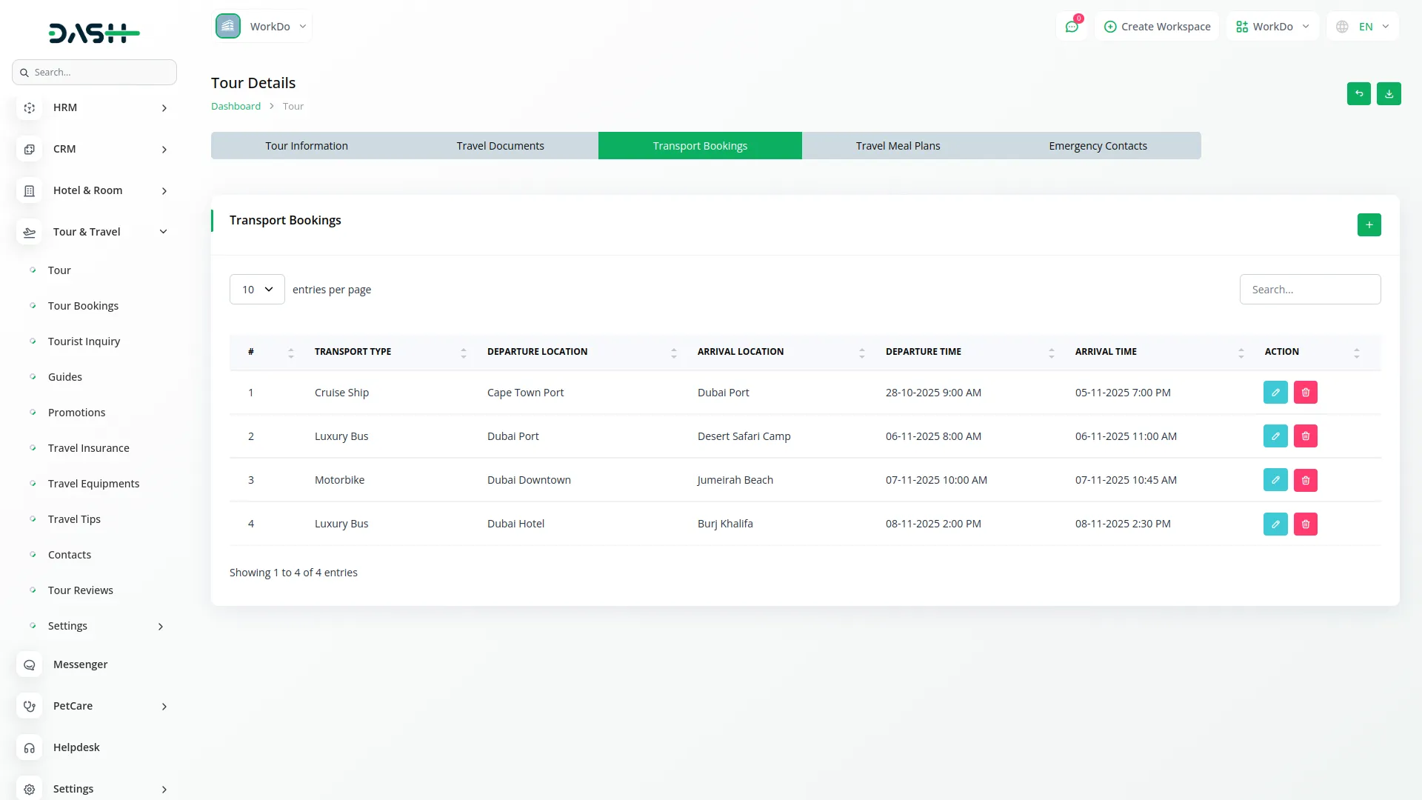The height and width of the screenshot is (800, 1422).
Task: Sort by Departure Time column
Action: (1052, 353)
